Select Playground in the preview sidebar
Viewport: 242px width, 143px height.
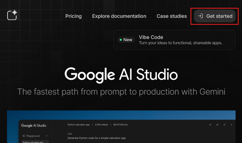(33, 136)
